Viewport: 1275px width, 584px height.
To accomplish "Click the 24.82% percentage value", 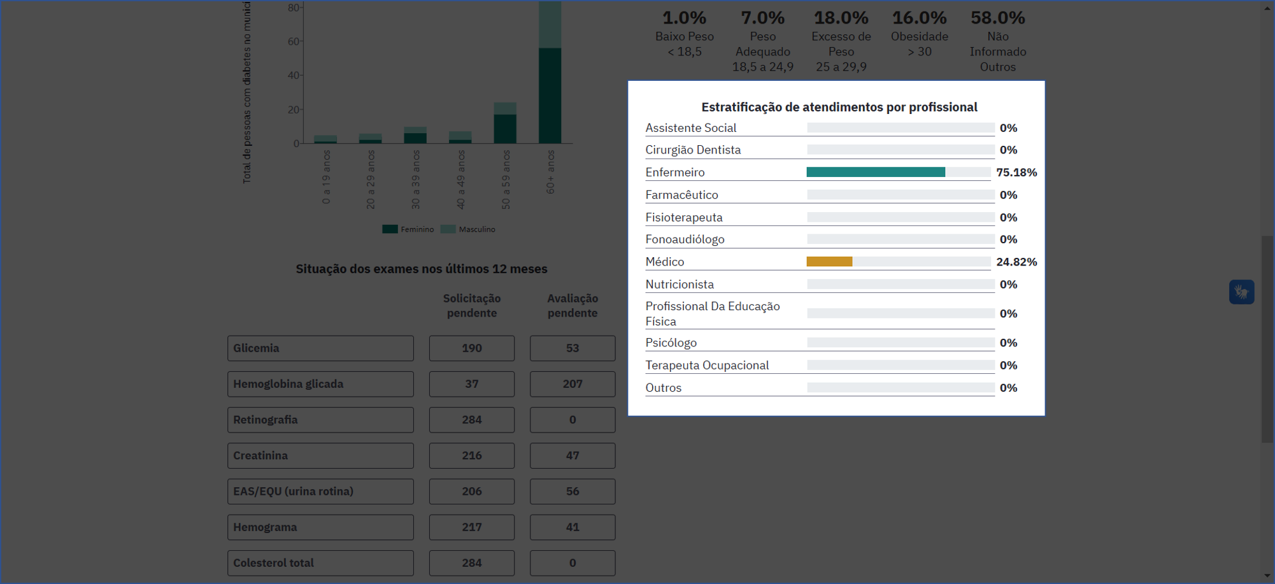I will tap(1016, 262).
